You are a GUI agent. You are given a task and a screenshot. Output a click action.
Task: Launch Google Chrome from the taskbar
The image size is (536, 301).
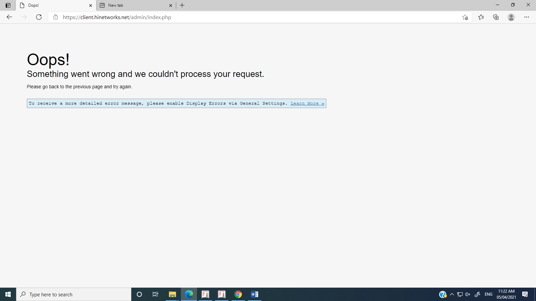coord(238,294)
